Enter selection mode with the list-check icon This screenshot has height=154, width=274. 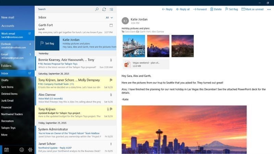111,9
